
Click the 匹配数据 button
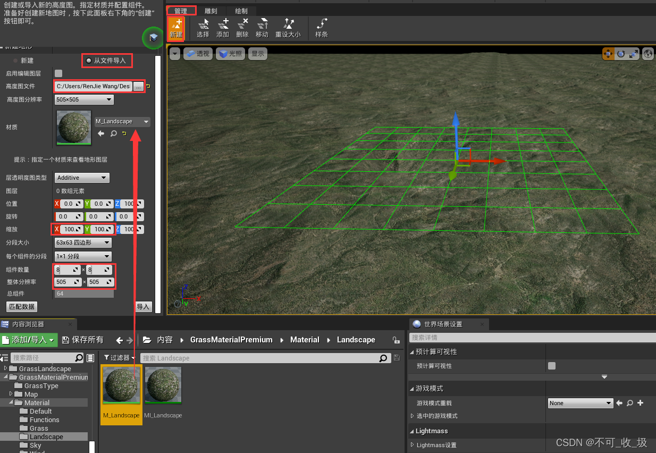point(22,307)
